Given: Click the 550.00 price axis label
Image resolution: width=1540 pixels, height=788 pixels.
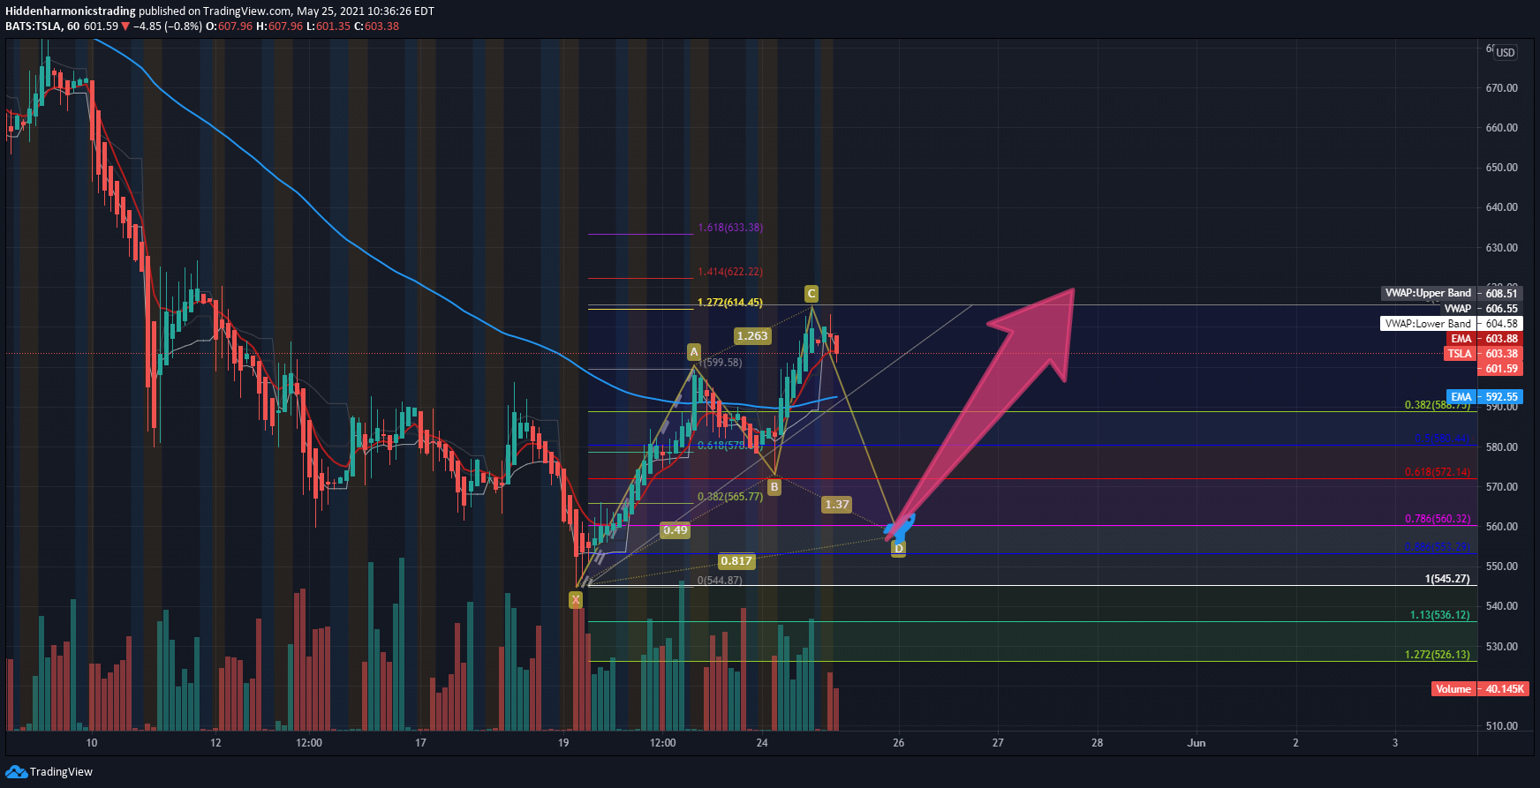Looking at the screenshot, I should click(x=1502, y=567).
